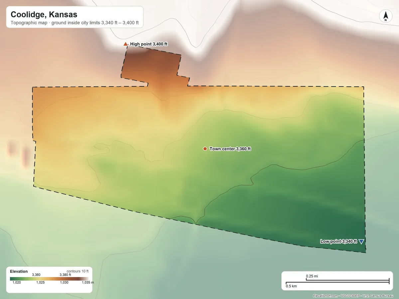Click the Town center red dot marker
This screenshot has width=399, height=299.
(x=205, y=149)
